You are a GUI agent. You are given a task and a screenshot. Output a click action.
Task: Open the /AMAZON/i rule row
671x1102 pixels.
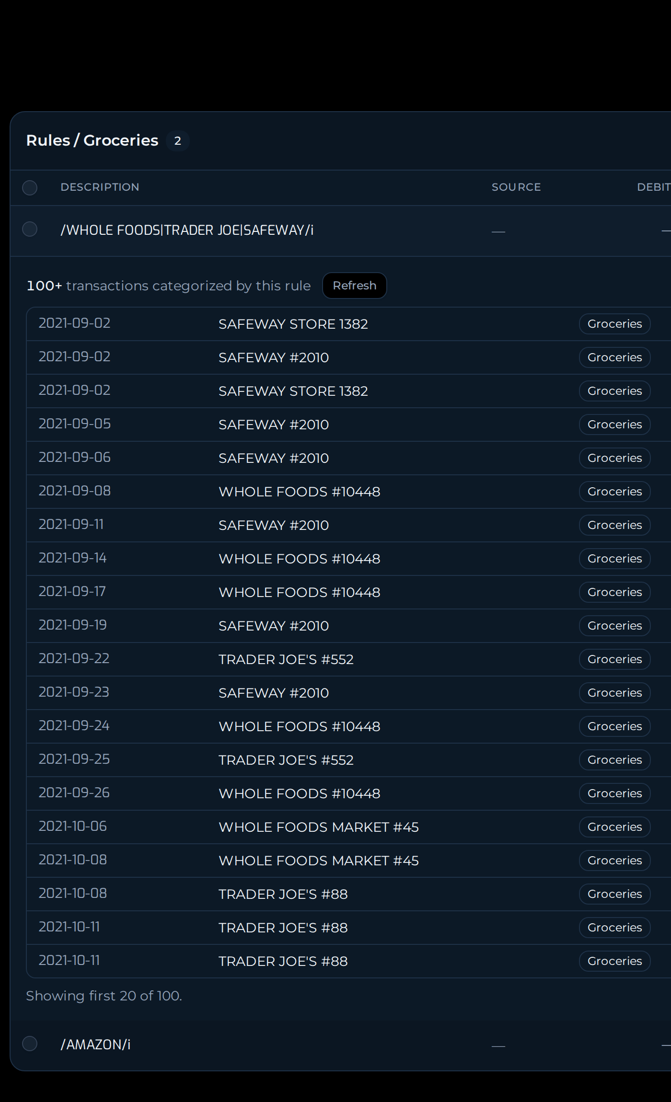click(x=340, y=1045)
